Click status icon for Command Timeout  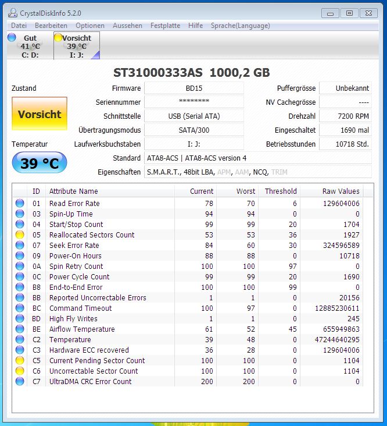click(x=20, y=308)
